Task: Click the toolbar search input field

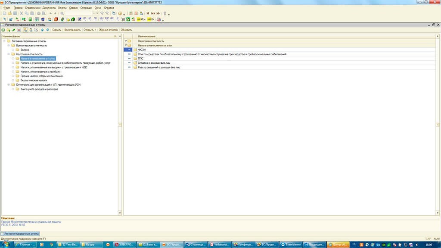Action: pyautogui.click(x=79, y=13)
